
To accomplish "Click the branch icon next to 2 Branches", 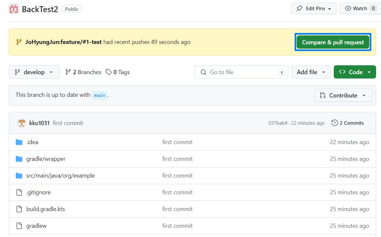I will coord(68,72).
